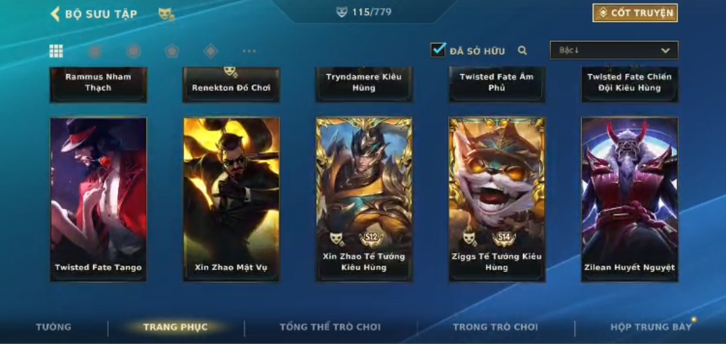Select the diamond gem rarity filter
The image size is (726, 344).
(211, 51)
